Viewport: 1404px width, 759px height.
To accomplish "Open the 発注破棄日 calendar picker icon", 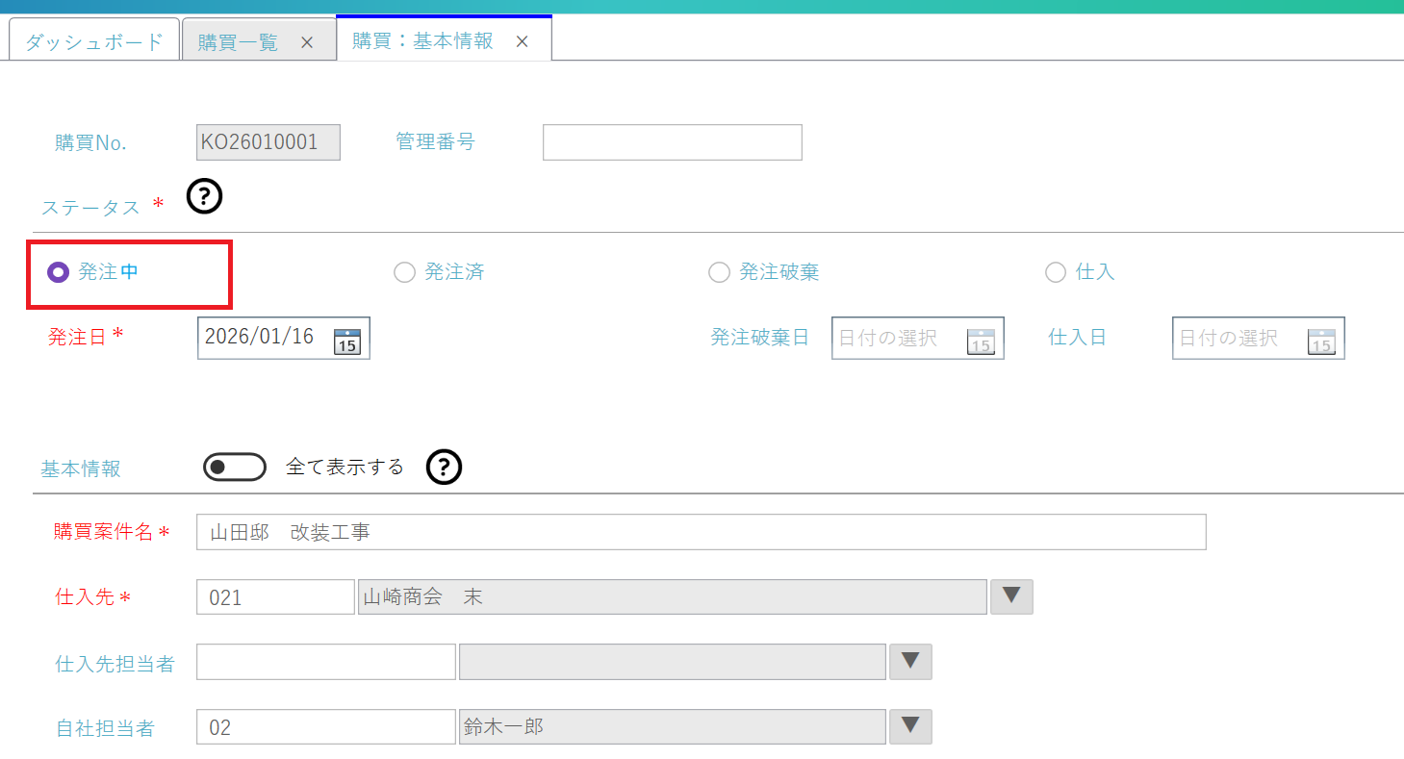I will (x=980, y=341).
